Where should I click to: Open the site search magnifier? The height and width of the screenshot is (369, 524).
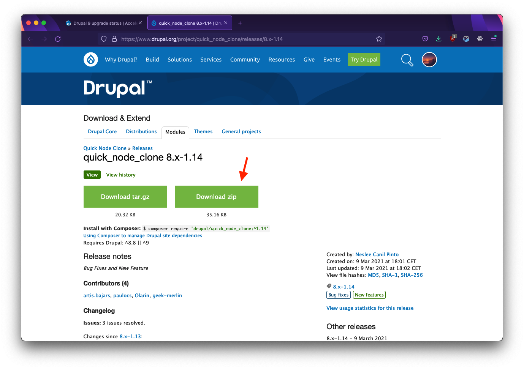(407, 60)
